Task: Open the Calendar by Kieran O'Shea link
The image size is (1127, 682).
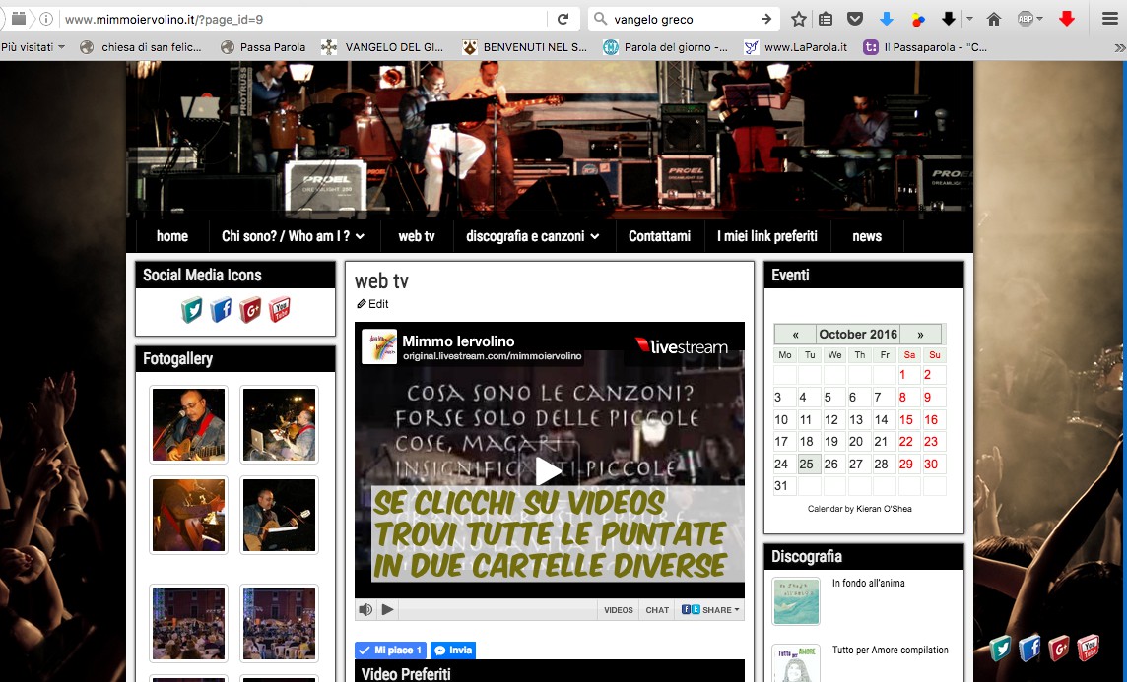Action: tap(860, 509)
